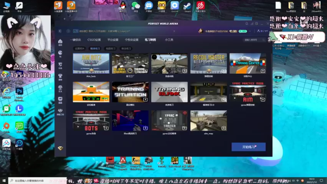
Task: Download the blue Blast arena map via its download icon
Action: tap(145, 128)
